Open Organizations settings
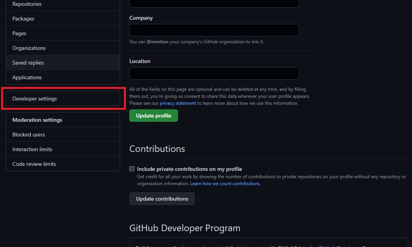Image resolution: width=412 pixels, height=247 pixels. tap(29, 48)
